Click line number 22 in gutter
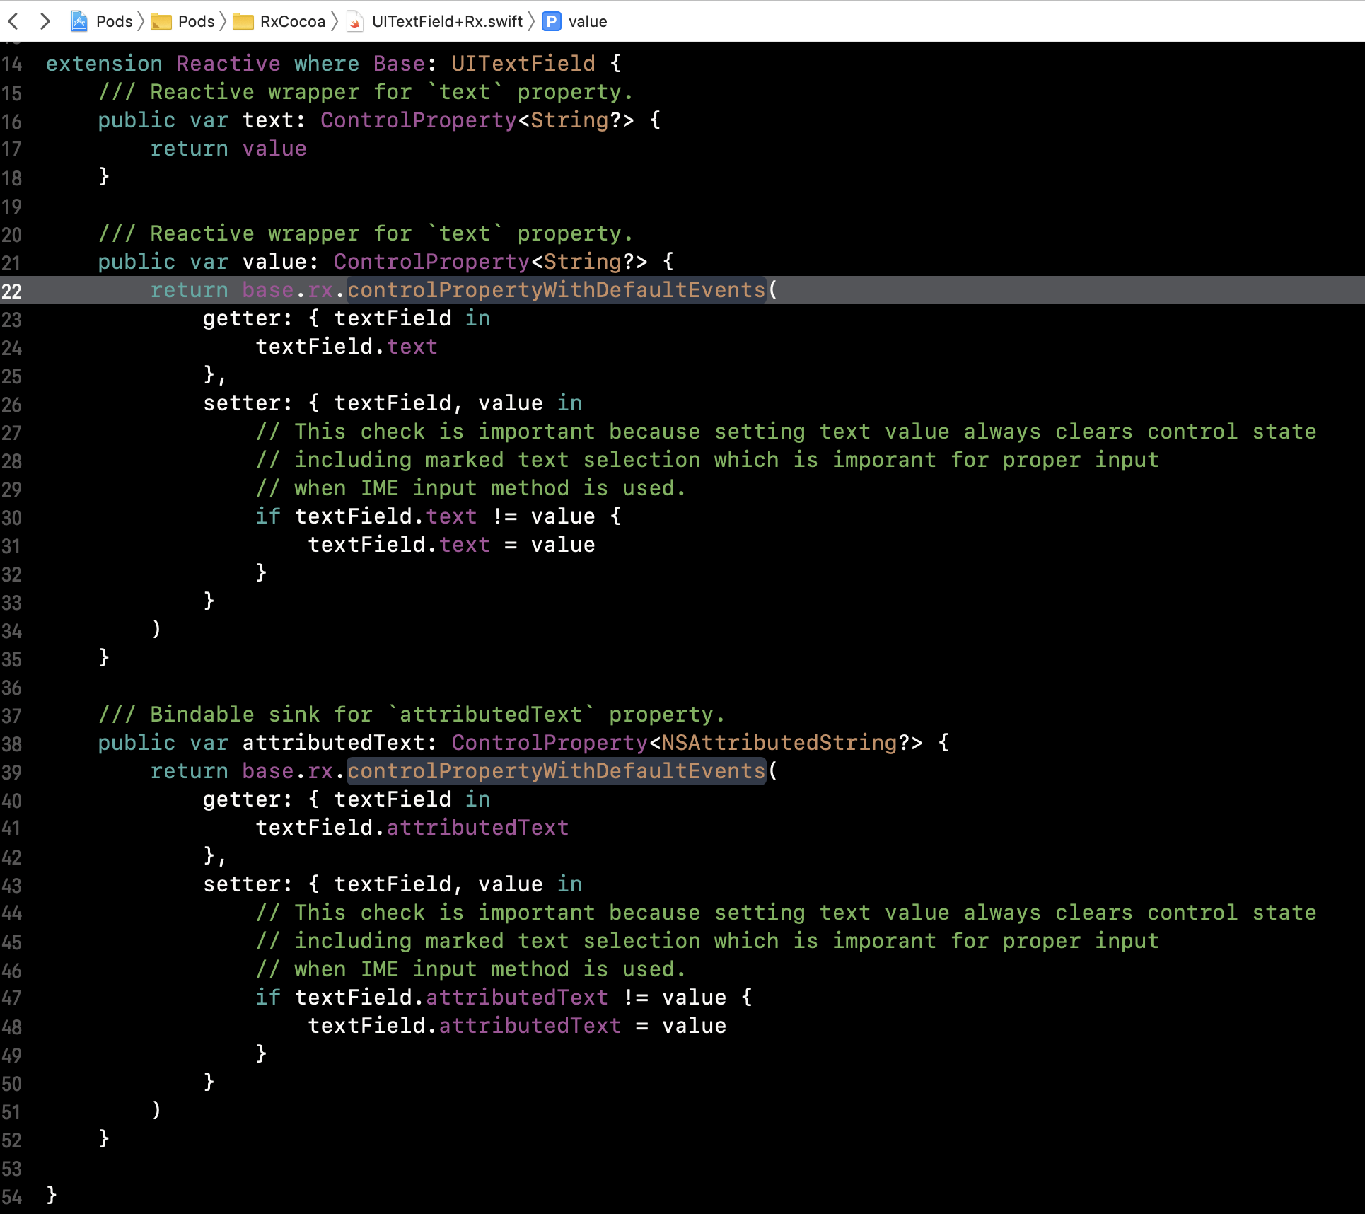 pyautogui.click(x=12, y=291)
